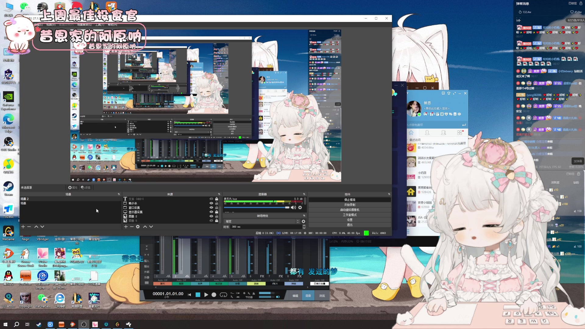Viewport: 585px width, 329px height.
Task: Mute the 麦克风/Aux speaker icon
Action: pyautogui.click(x=293, y=207)
